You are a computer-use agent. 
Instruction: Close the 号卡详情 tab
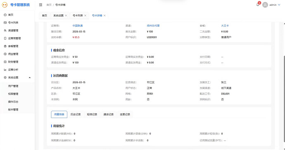tap(104, 15)
